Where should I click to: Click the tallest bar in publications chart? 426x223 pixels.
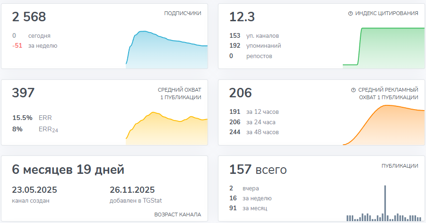pyautogui.click(x=385, y=203)
